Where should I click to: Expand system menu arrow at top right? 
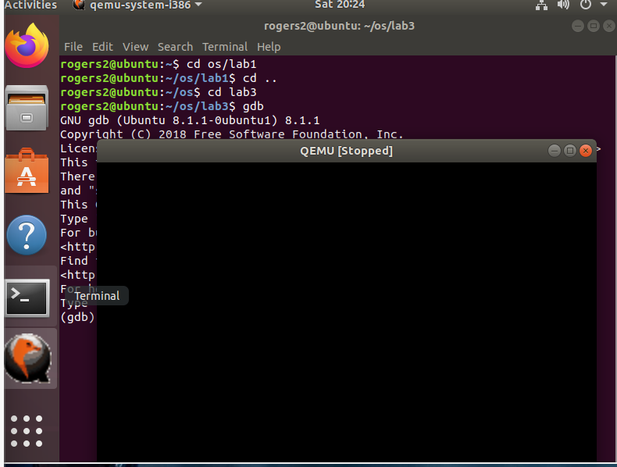coord(604,5)
